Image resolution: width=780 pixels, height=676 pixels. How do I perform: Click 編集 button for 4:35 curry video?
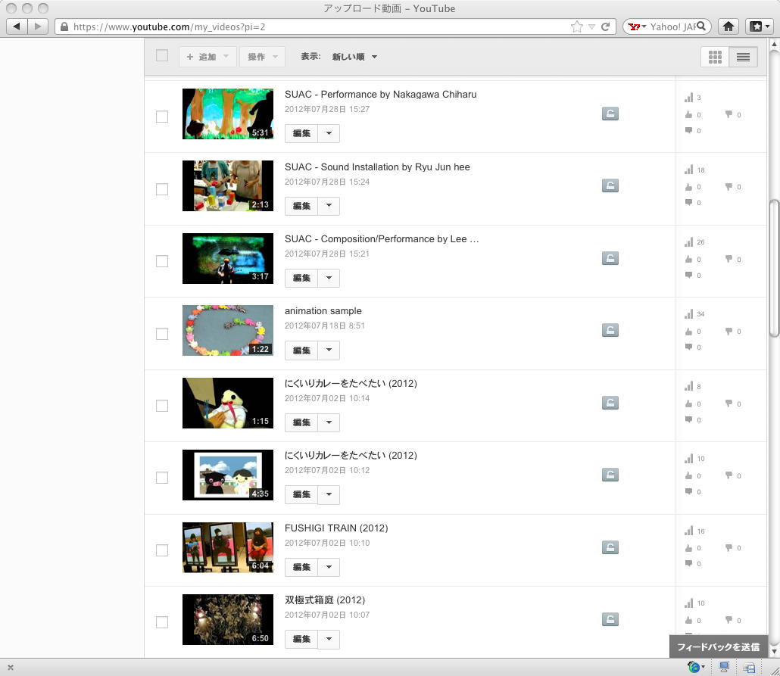pos(301,494)
